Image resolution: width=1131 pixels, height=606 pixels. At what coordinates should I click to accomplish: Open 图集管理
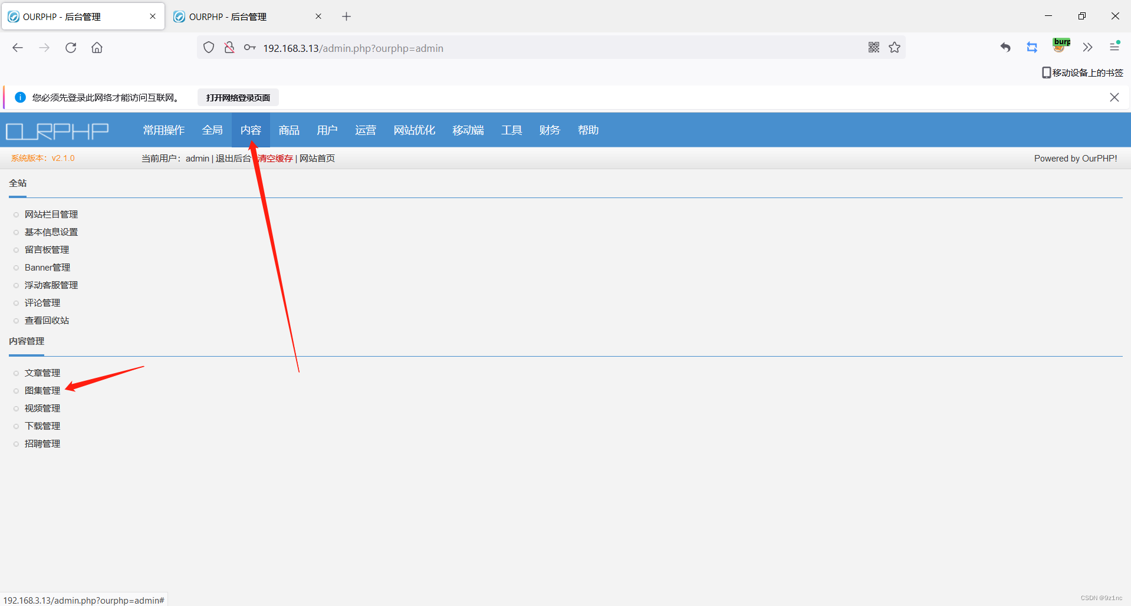point(42,391)
